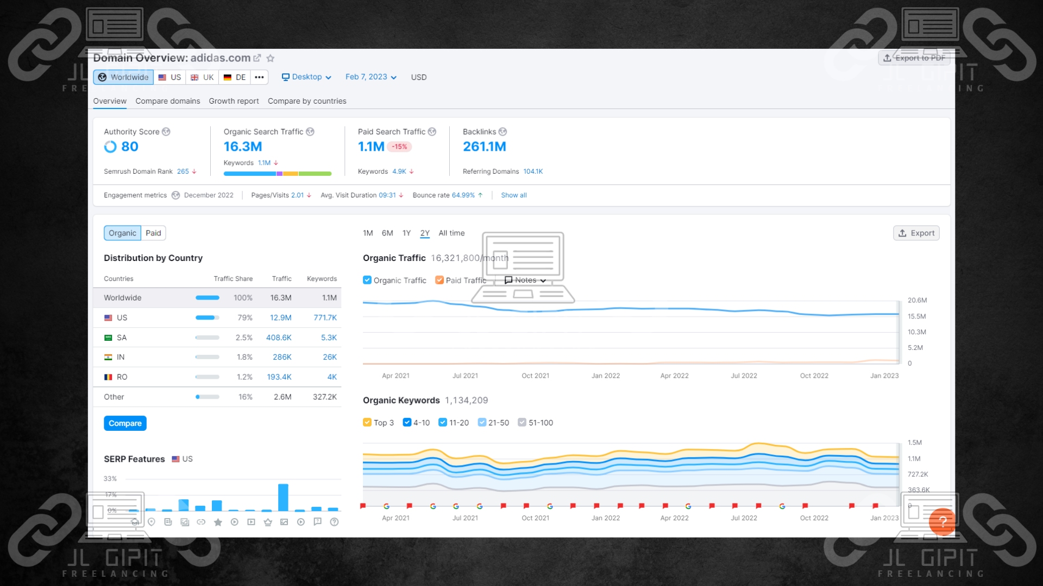1043x586 pixels.
Task: Switch to the Growth report tab
Action: pos(234,101)
